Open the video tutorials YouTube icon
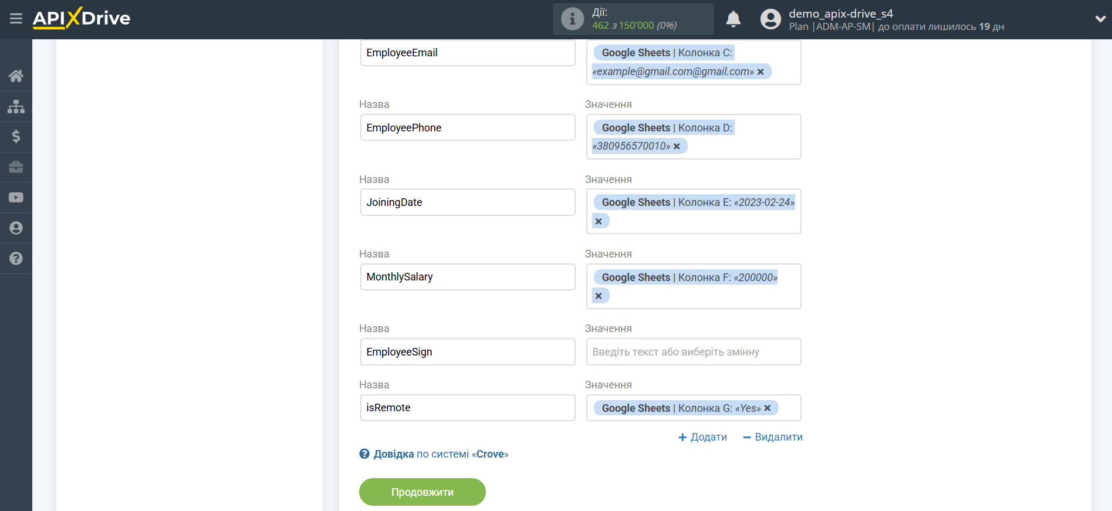This screenshot has width=1112, height=511. coord(16,198)
